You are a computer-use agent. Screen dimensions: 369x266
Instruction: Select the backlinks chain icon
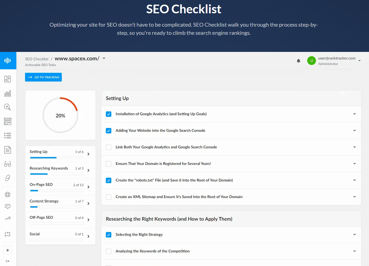(x=7, y=178)
